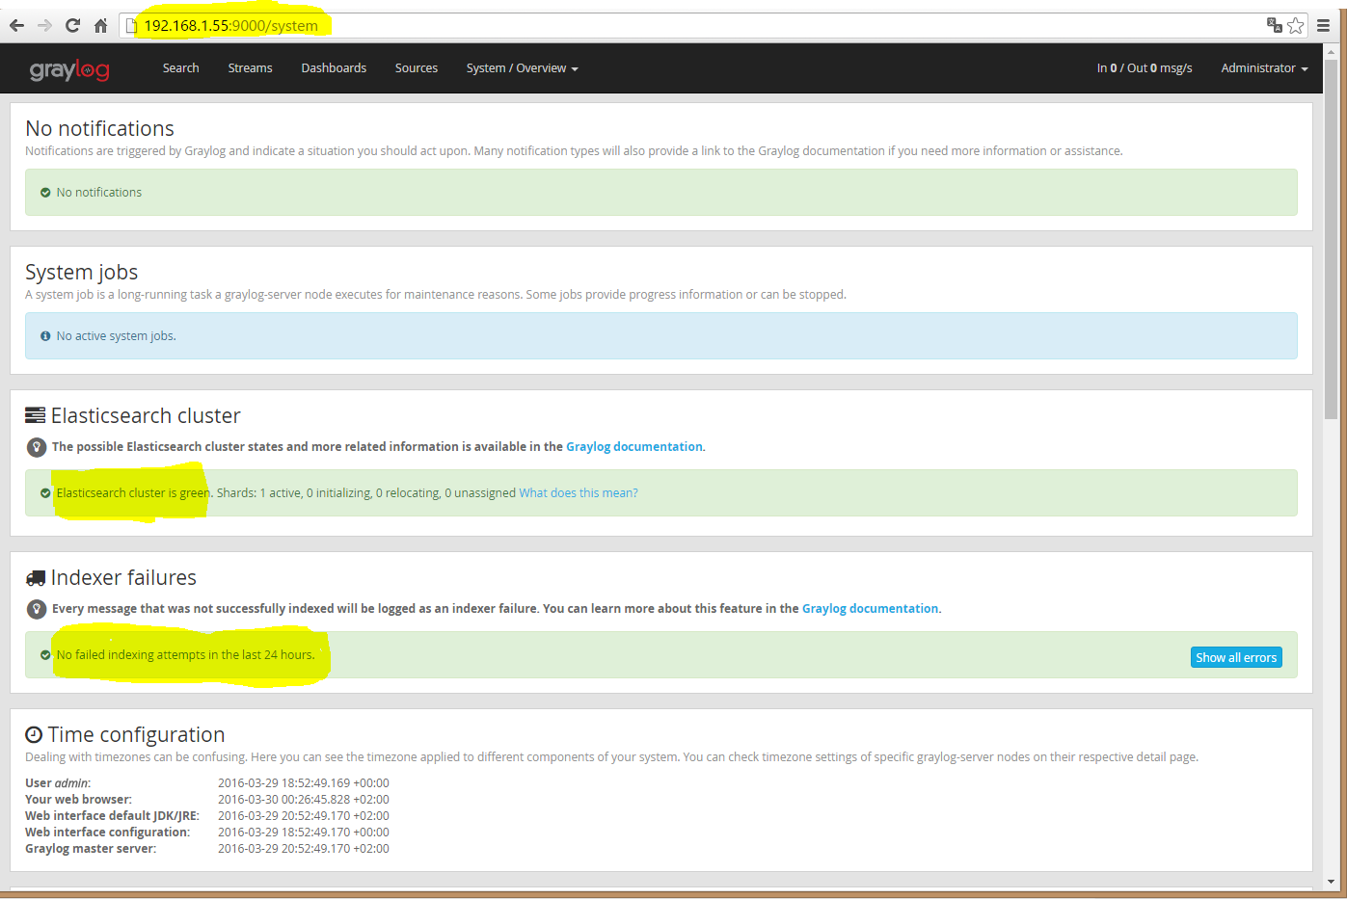Image resolution: width=1347 pixels, height=899 pixels.
Task: Open the Streams page
Action: [x=250, y=68]
